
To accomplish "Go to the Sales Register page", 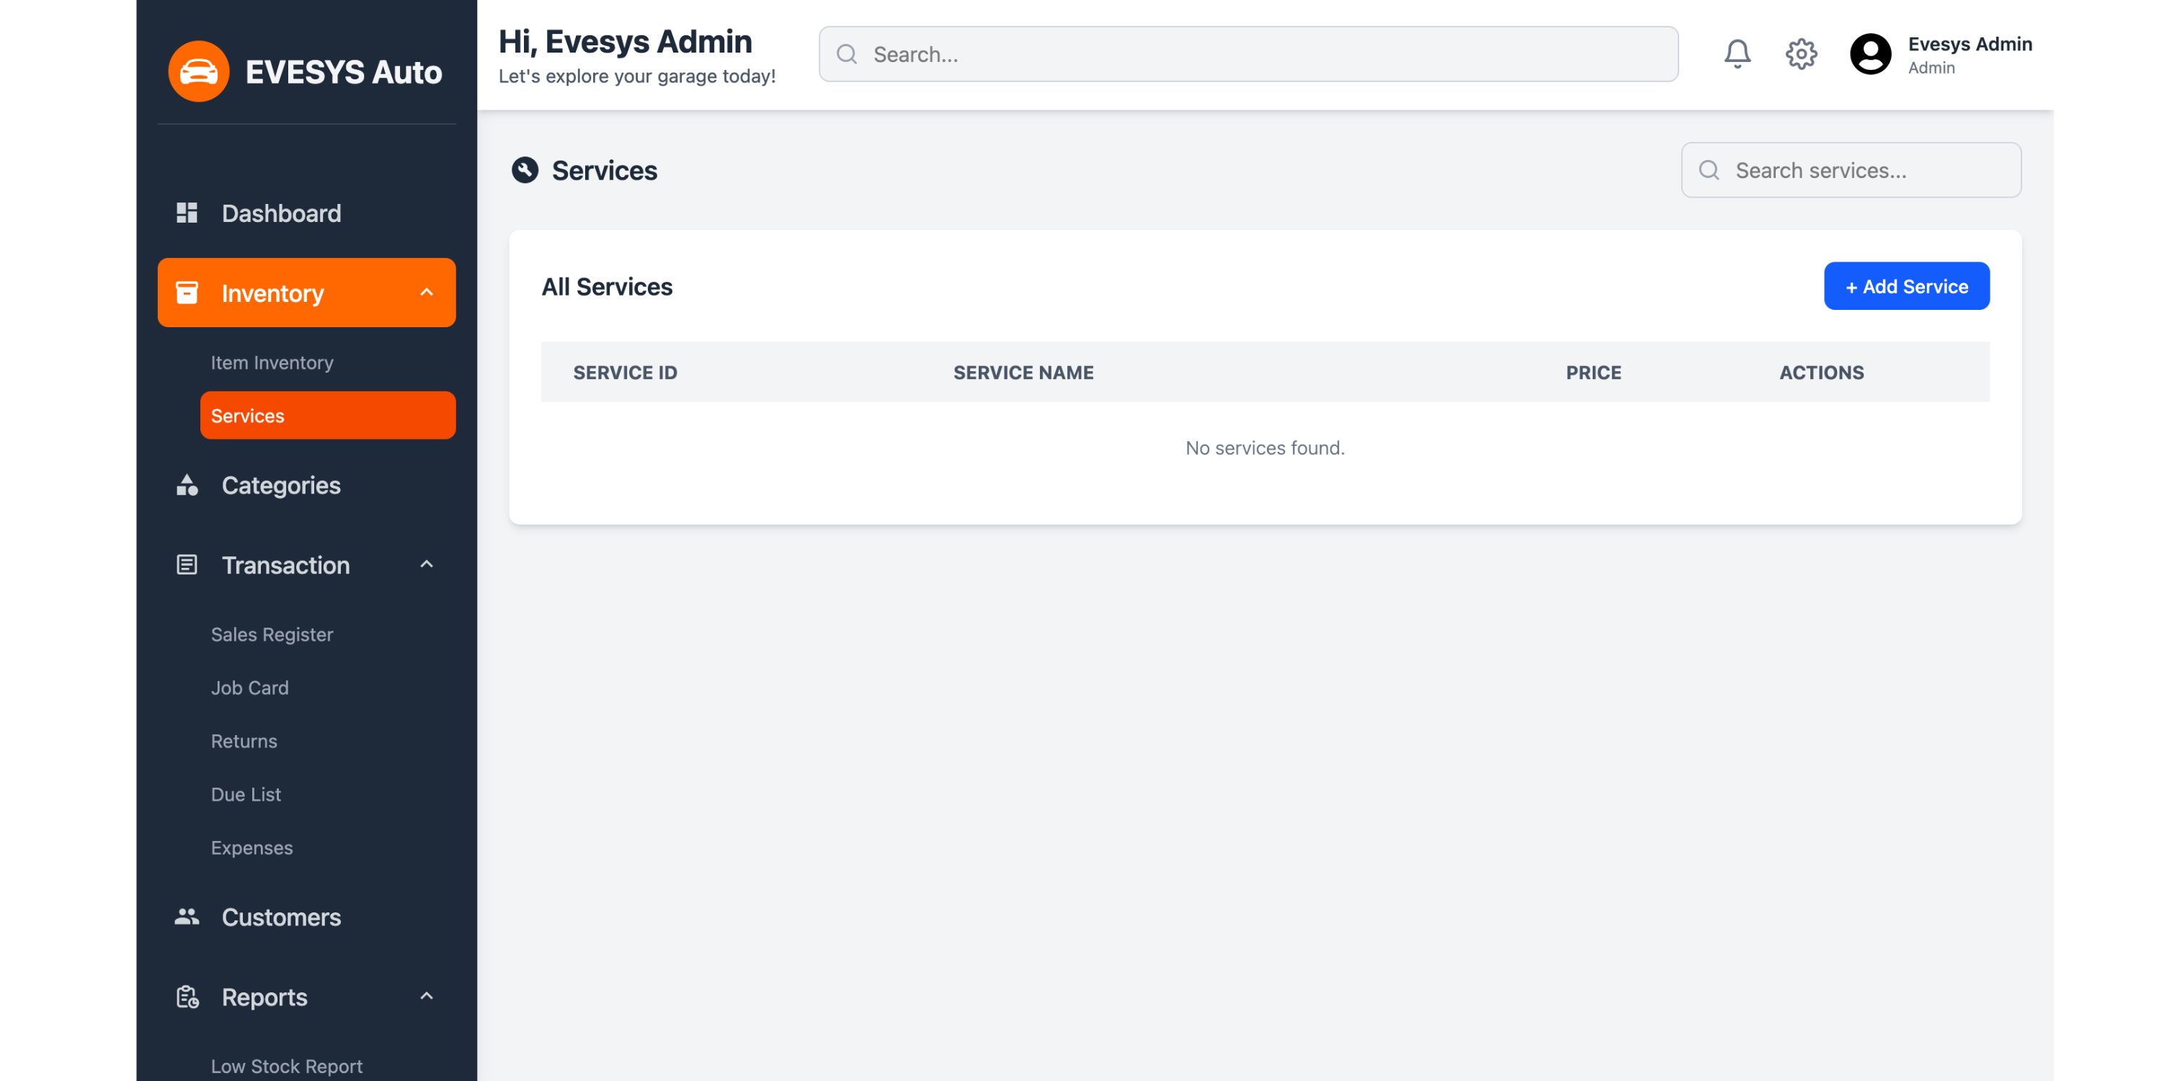I will pyautogui.click(x=272, y=634).
